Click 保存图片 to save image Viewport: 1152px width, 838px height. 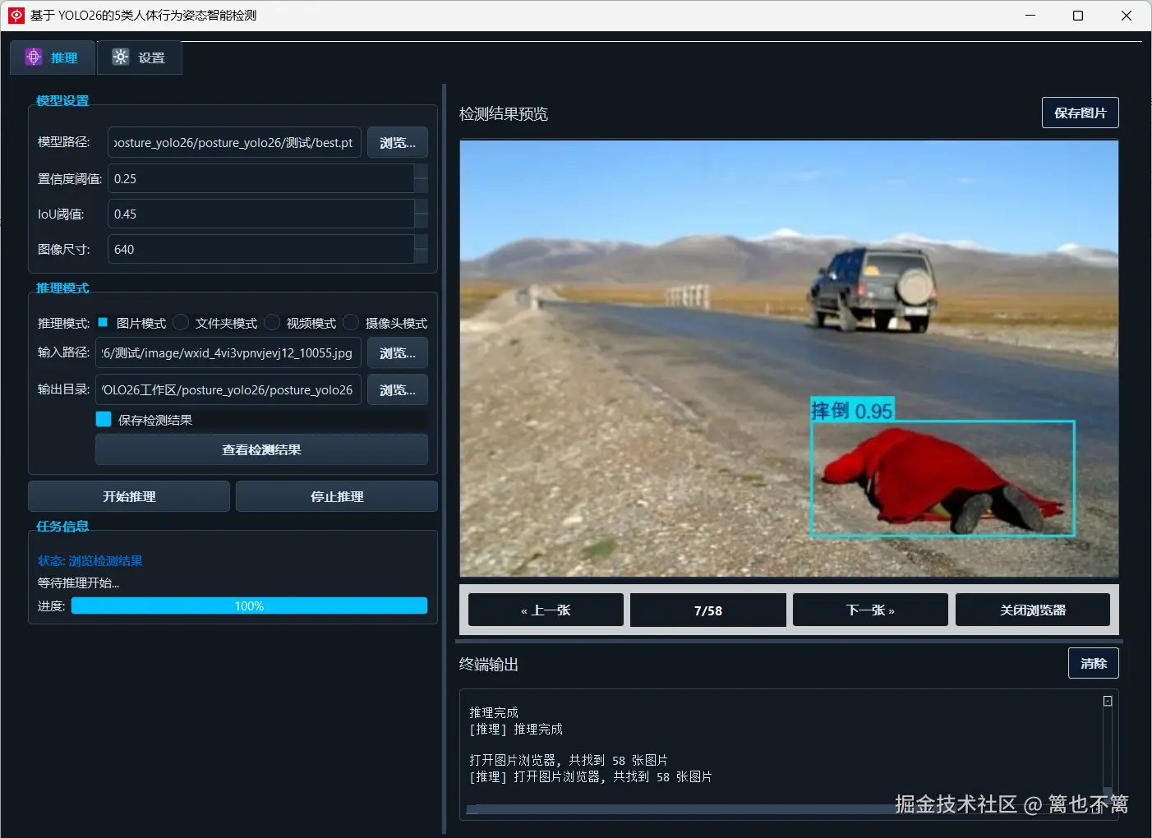pos(1080,113)
